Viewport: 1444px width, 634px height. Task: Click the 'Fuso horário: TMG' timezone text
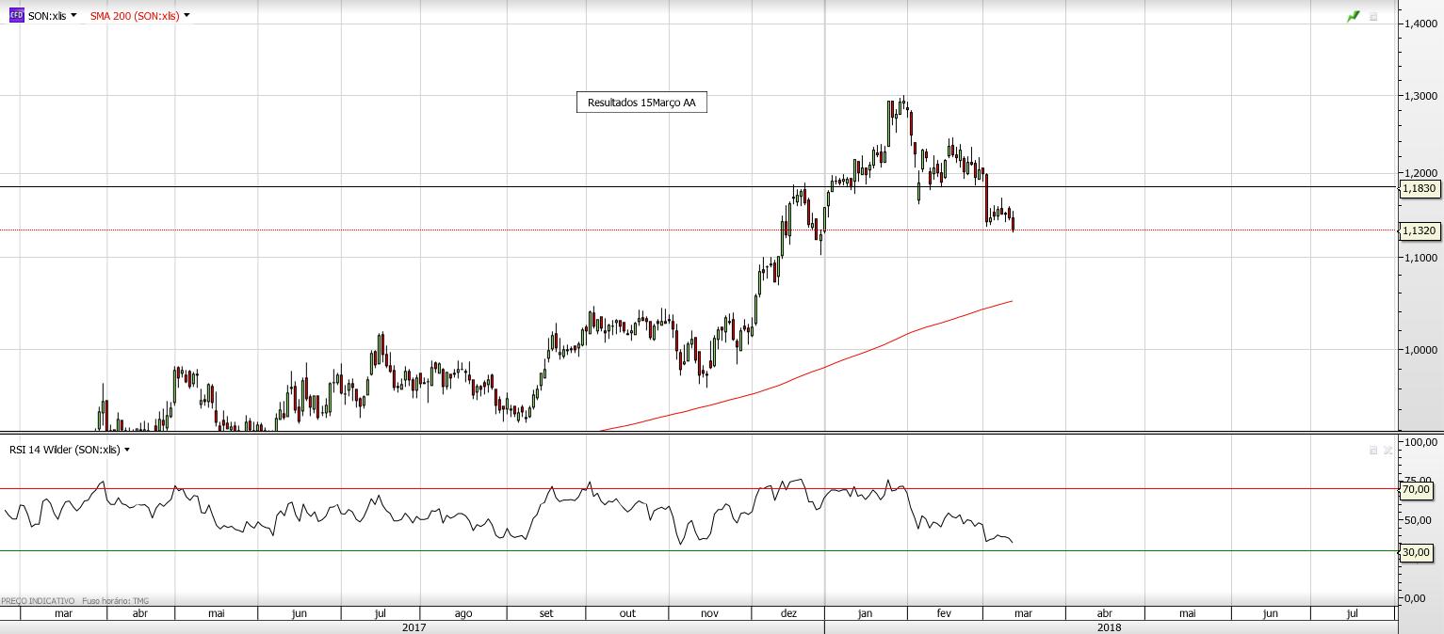(116, 600)
